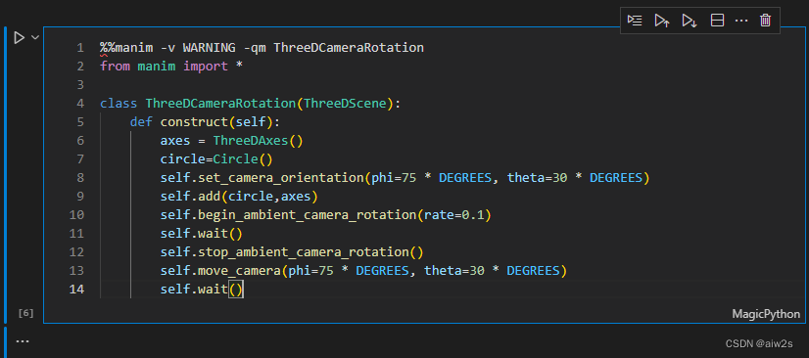Click 'rate=0.1' argument on line 10
The height and width of the screenshot is (358, 809).
coord(454,215)
